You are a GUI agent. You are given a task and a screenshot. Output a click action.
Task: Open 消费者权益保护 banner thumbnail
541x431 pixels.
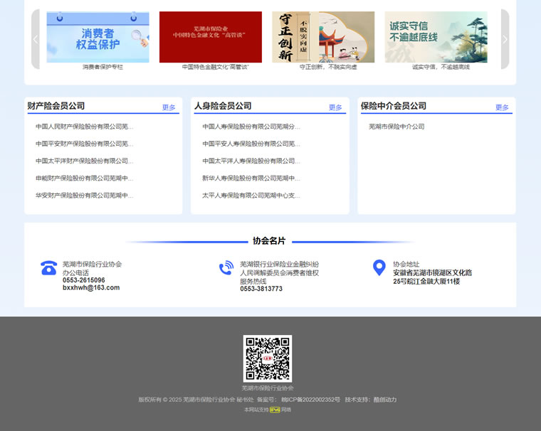coord(98,37)
